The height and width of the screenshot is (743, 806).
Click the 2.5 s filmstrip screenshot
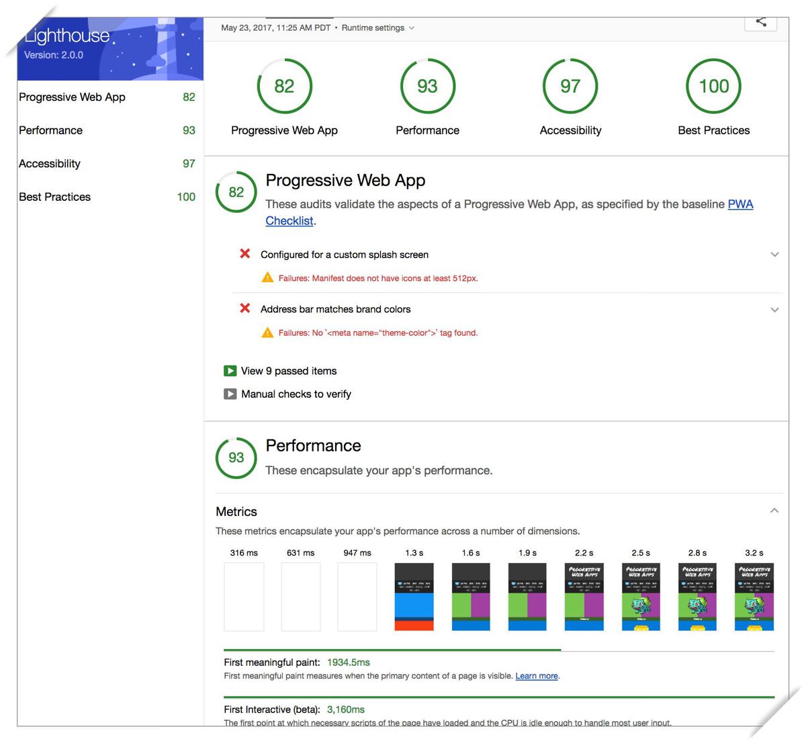click(x=641, y=597)
